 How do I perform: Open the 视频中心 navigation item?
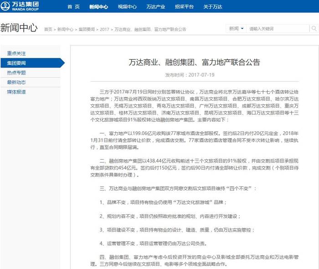[x=127, y=7]
